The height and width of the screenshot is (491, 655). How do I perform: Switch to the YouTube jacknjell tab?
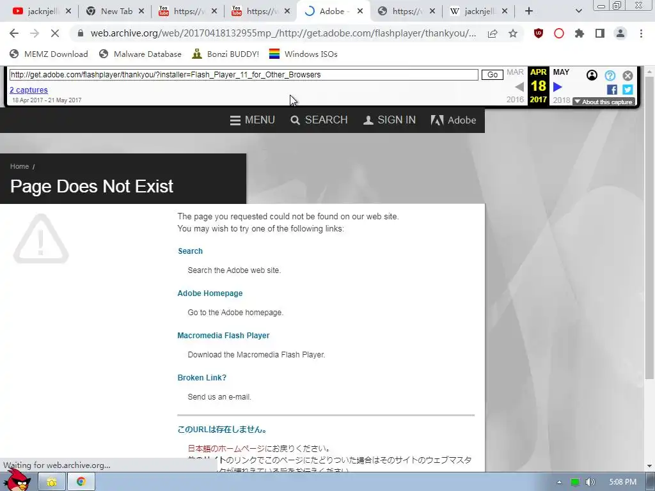pyautogui.click(x=42, y=12)
